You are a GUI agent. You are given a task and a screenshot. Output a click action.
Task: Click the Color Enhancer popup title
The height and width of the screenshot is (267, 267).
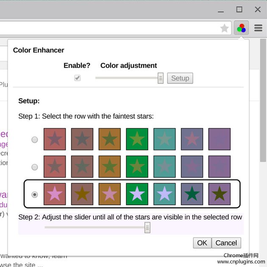pyautogui.click(x=39, y=50)
